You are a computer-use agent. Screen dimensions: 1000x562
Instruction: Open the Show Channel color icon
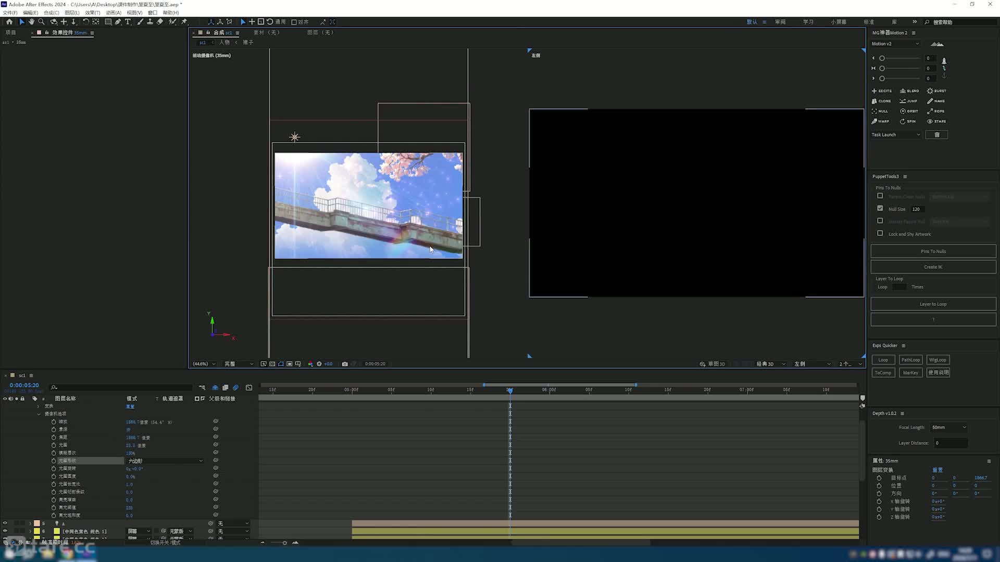tap(310, 364)
